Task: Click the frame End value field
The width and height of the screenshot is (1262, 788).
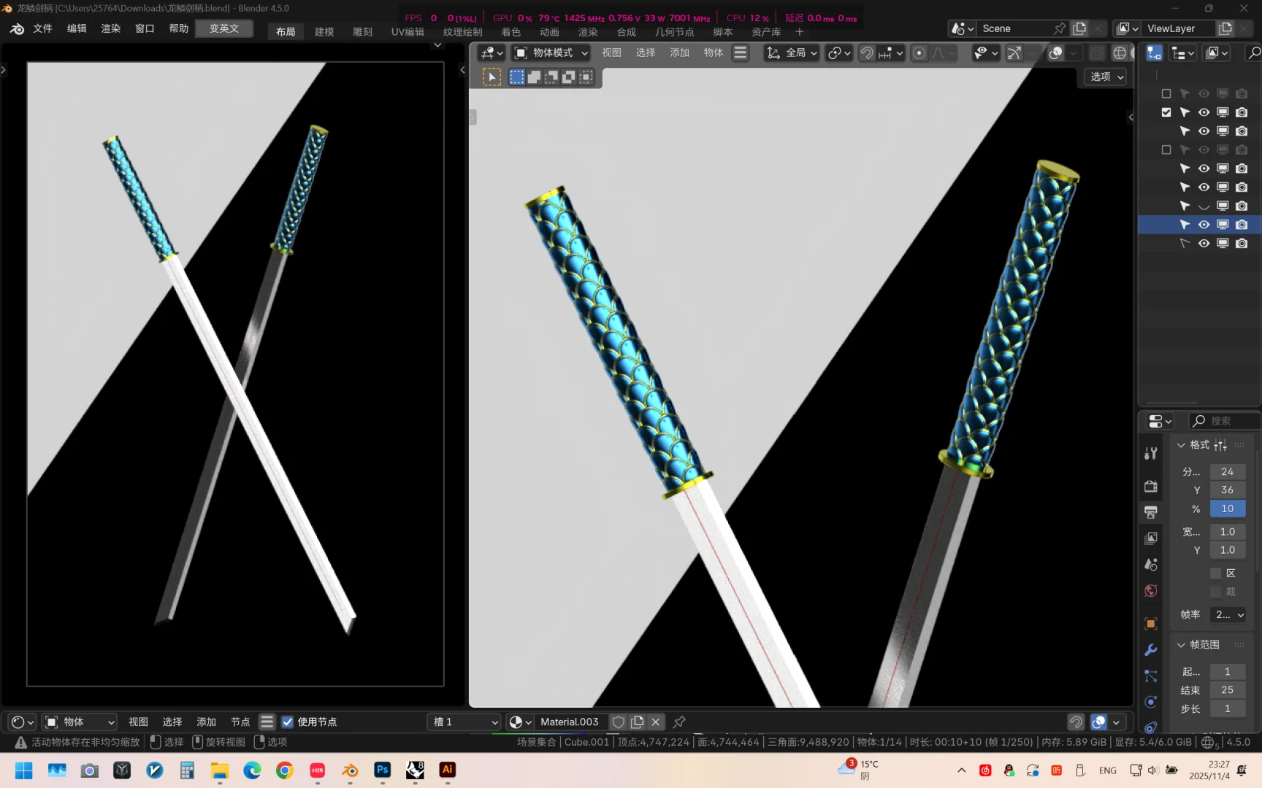Action: click(x=1228, y=690)
